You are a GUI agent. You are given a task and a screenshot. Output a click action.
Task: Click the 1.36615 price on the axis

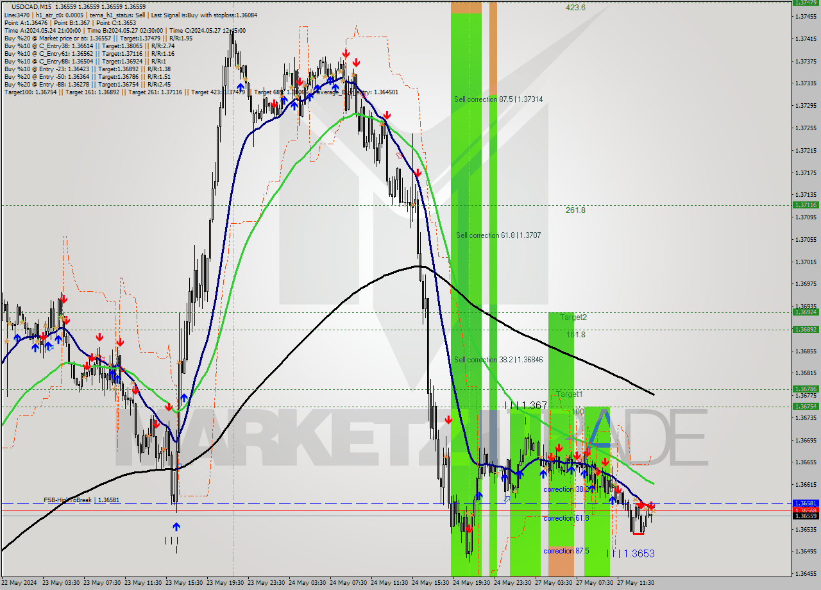point(805,484)
